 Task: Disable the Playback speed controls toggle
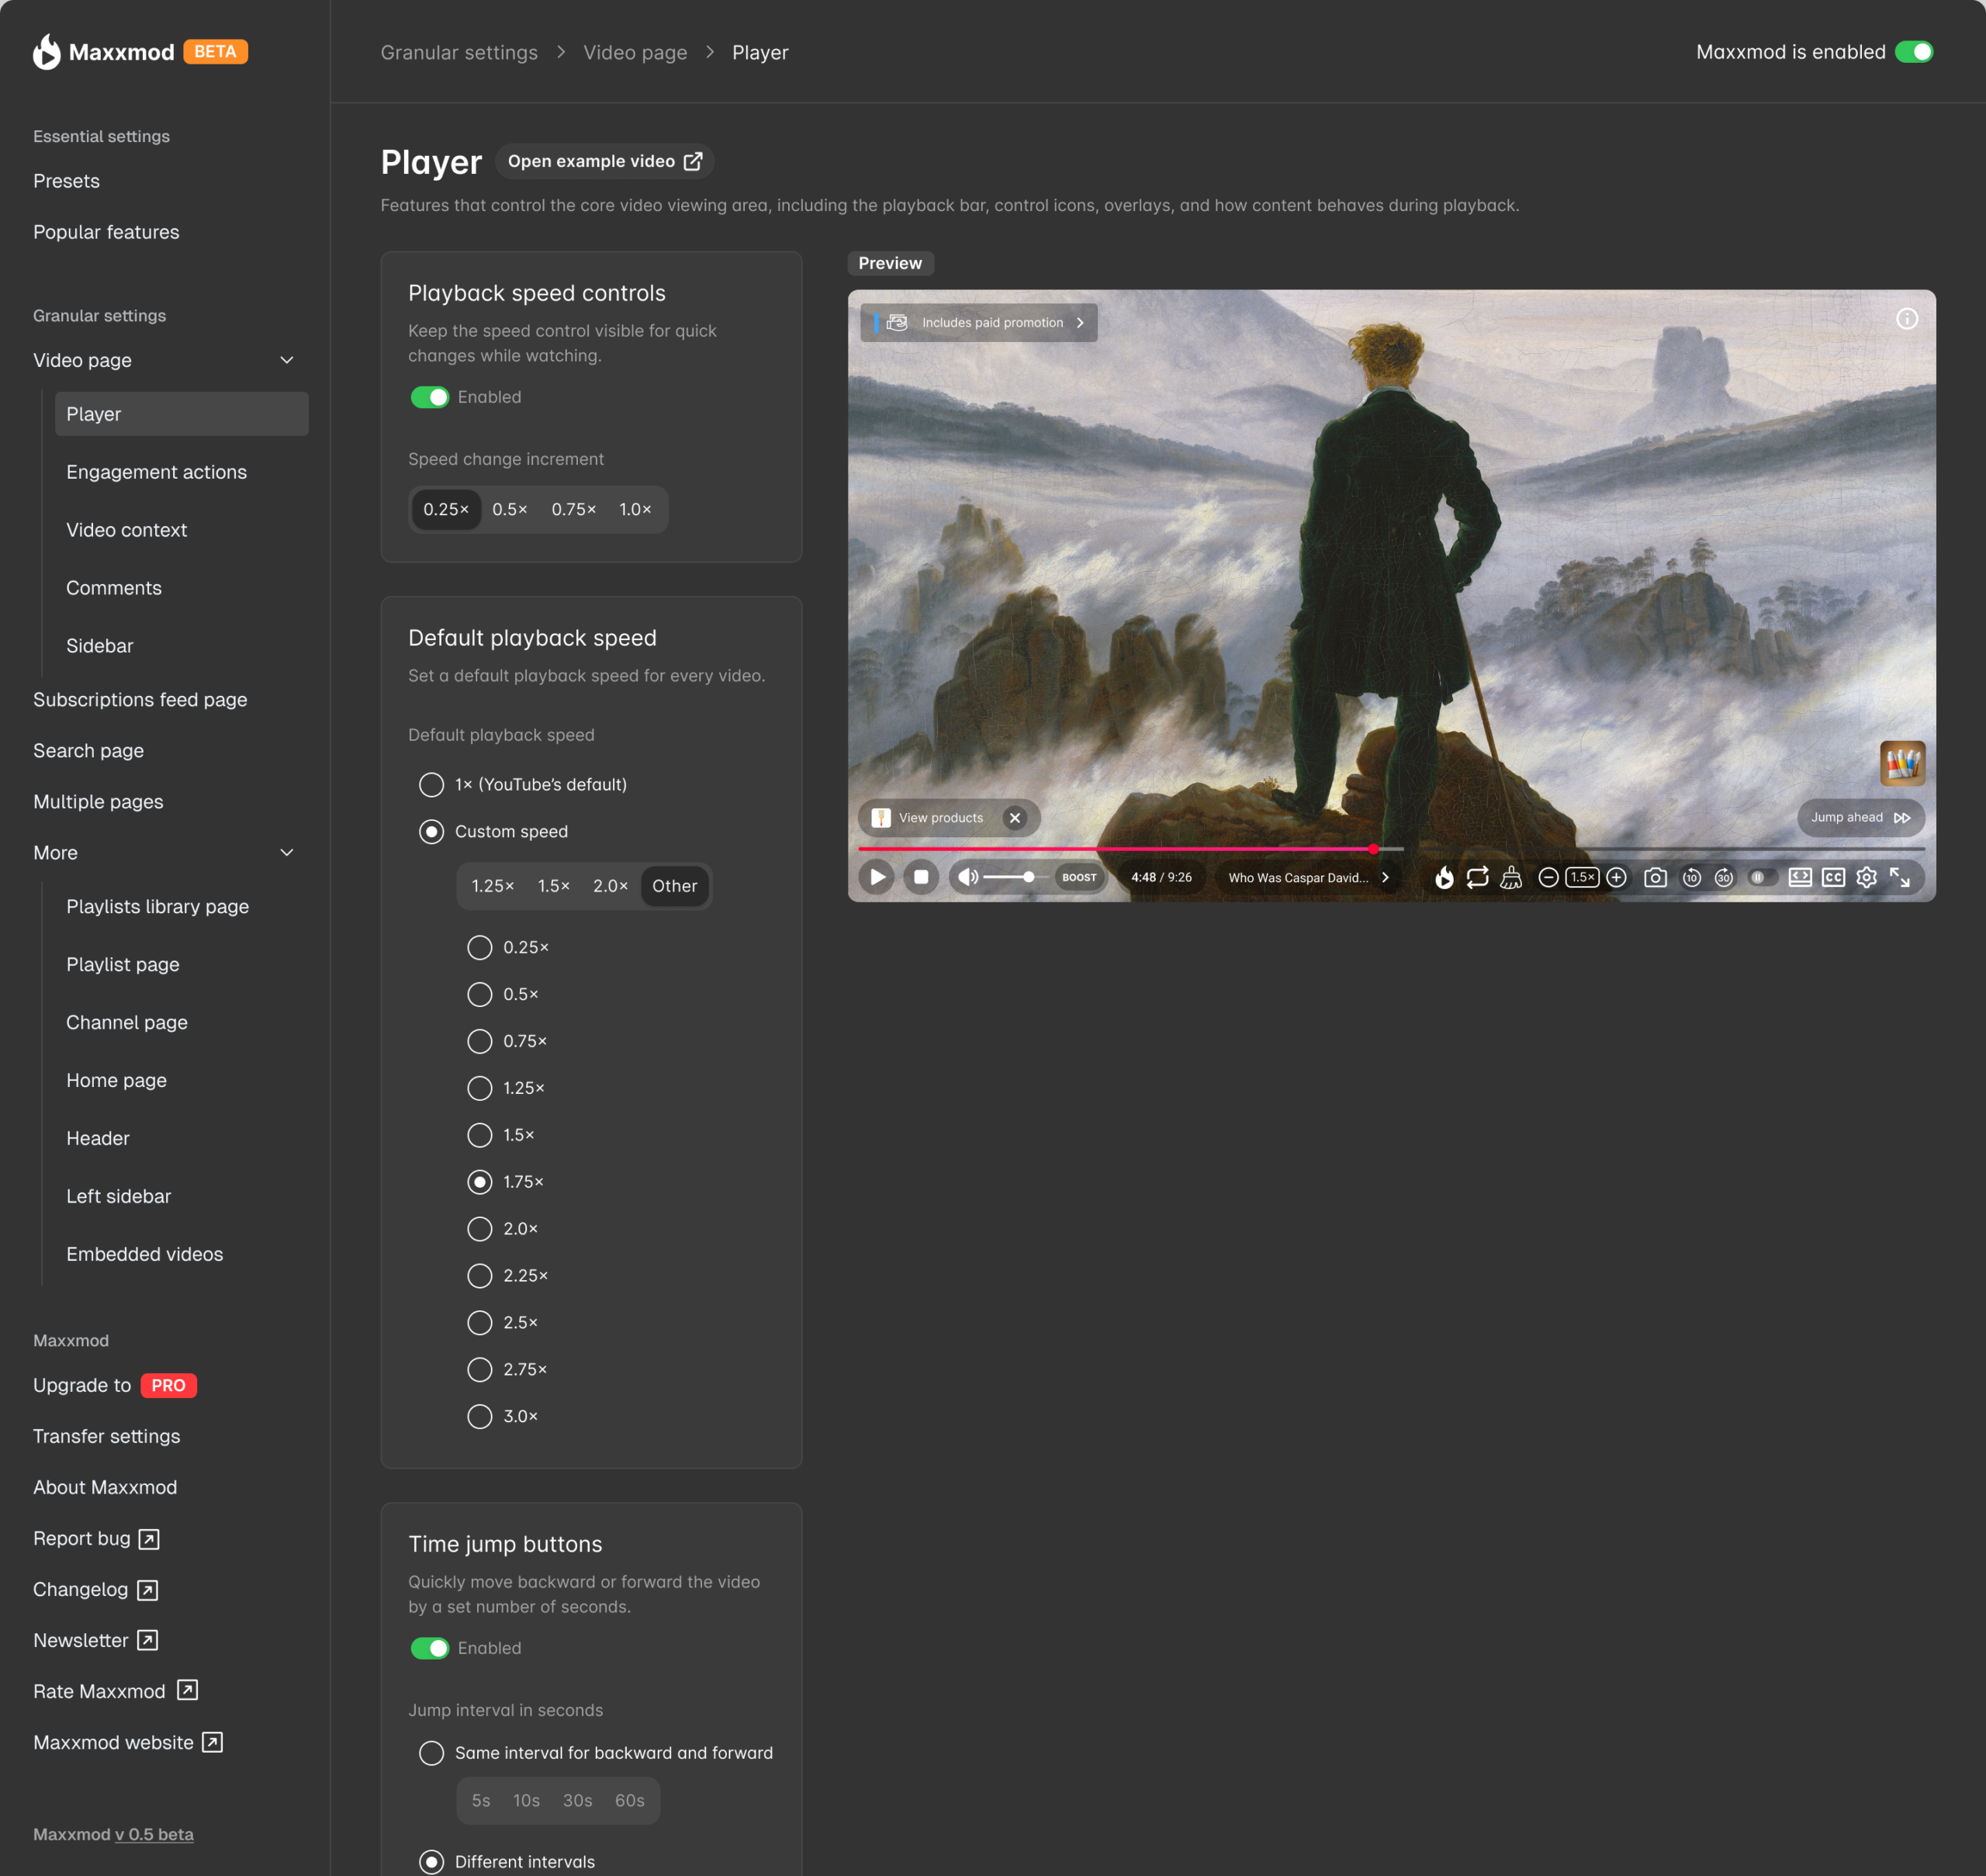click(429, 396)
